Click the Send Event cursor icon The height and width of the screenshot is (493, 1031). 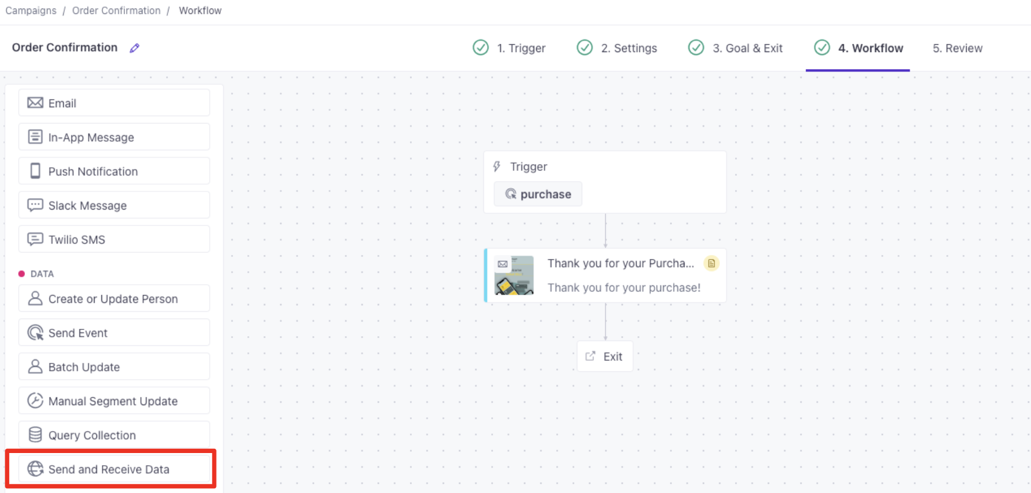[35, 333]
